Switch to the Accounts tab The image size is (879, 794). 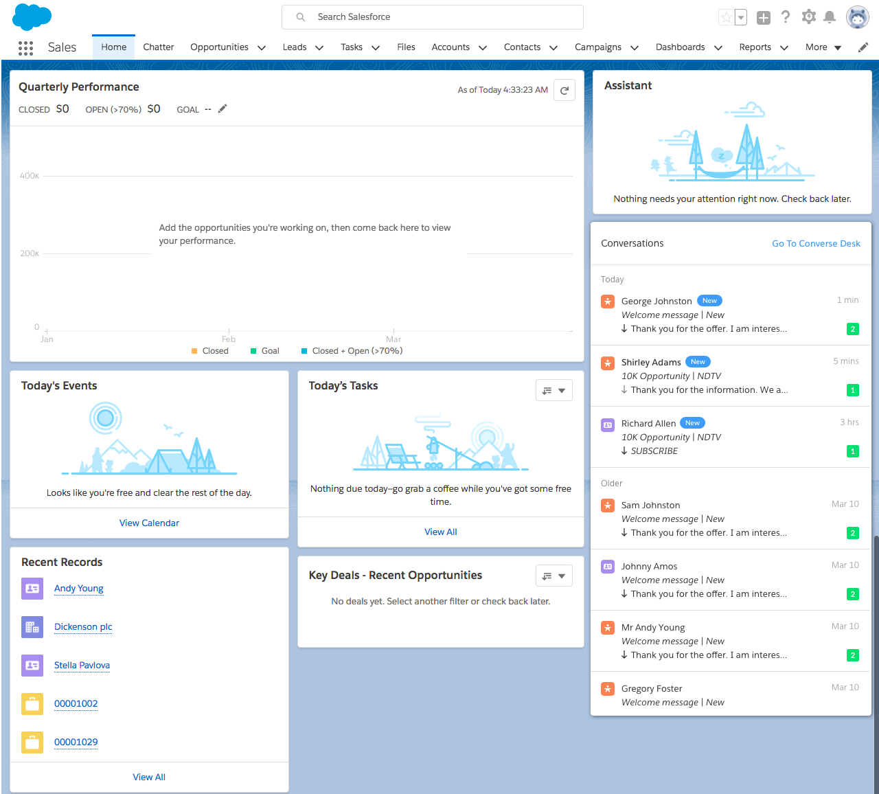(x=450, y=47)
